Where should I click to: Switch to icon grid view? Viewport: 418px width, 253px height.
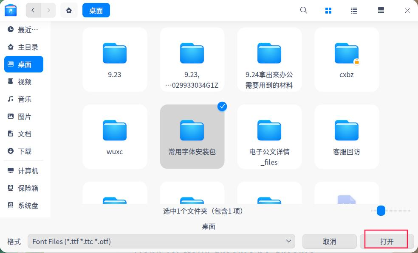pos(328,11)
